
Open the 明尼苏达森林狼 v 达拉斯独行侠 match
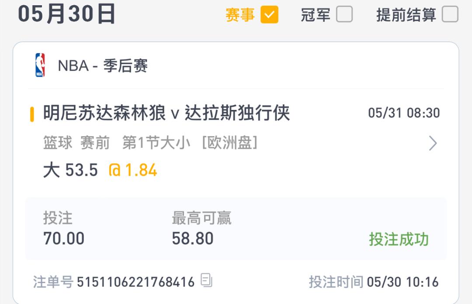click(x=167, y=113)
